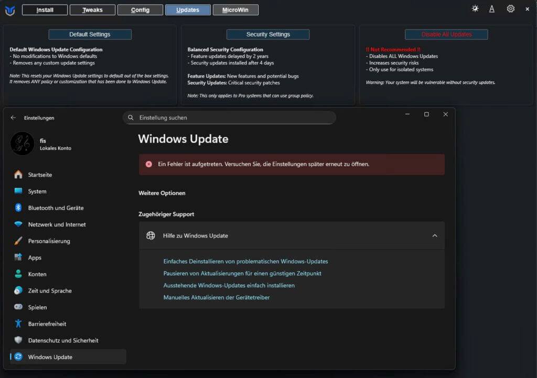Open Spielen gaming icon
The width and height of the screenshot is (537, 378).
[x=18, y=307]
